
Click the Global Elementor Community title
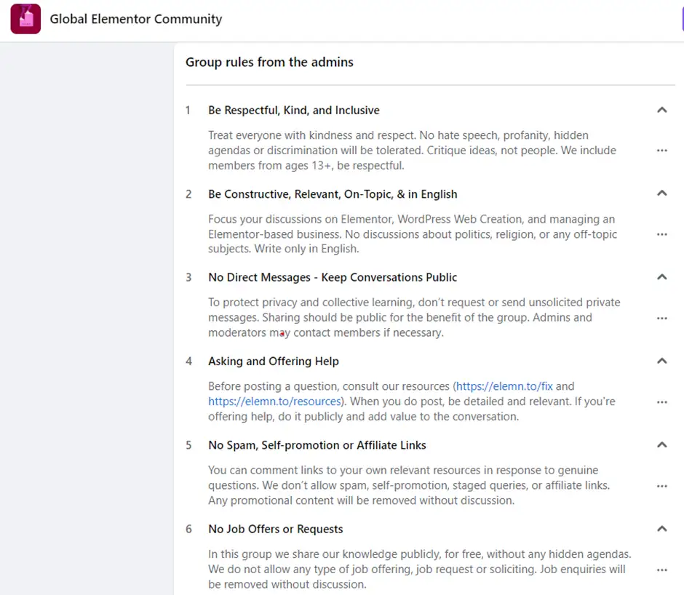(135, 19)
